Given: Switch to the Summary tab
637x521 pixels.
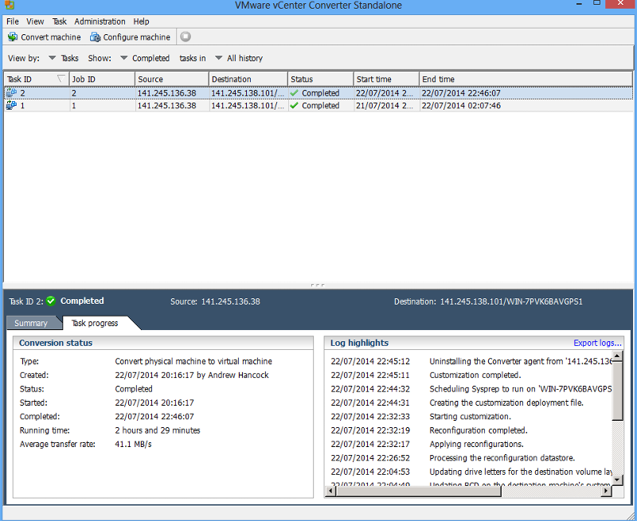Looking at the screenshot, I should point(30,323).
